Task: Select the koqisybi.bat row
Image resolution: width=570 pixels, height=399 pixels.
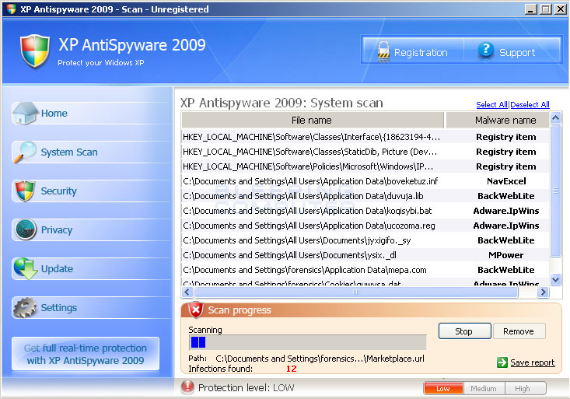Action: [365, 211]
